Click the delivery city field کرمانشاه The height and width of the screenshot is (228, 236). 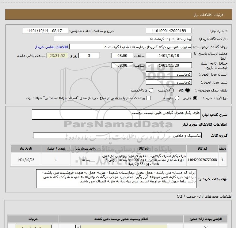(x=169, y=82)
